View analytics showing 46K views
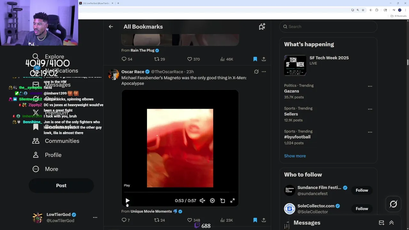409x230 pixels. pos(227,59)
